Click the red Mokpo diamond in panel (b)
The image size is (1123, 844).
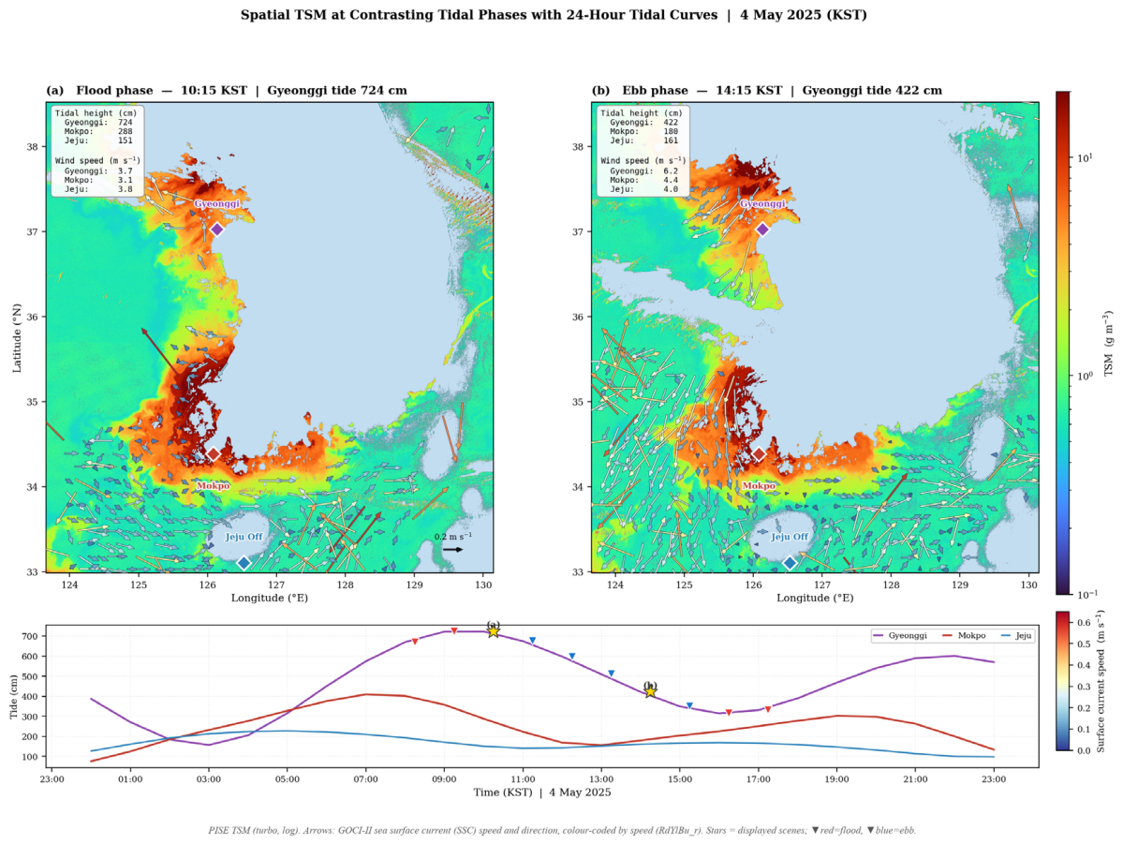[x=760, y=454]
